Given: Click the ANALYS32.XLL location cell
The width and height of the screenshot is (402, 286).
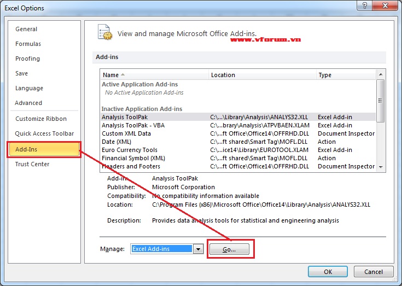Looking at the screenshot, I should click(259, 117).
